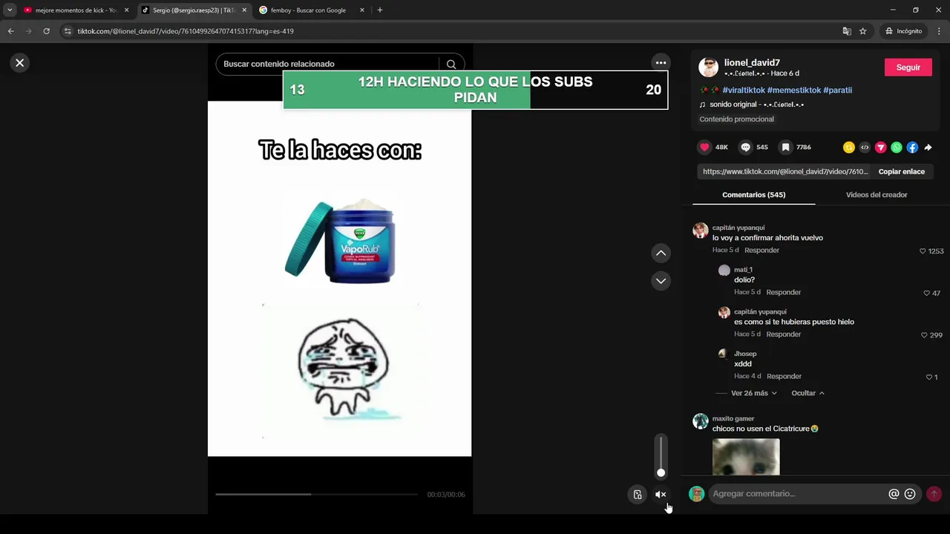The height and width of the screenshot is (534, 950).
Task: Open lionel_david7 avatar picture
Action: tap(709, 67)
